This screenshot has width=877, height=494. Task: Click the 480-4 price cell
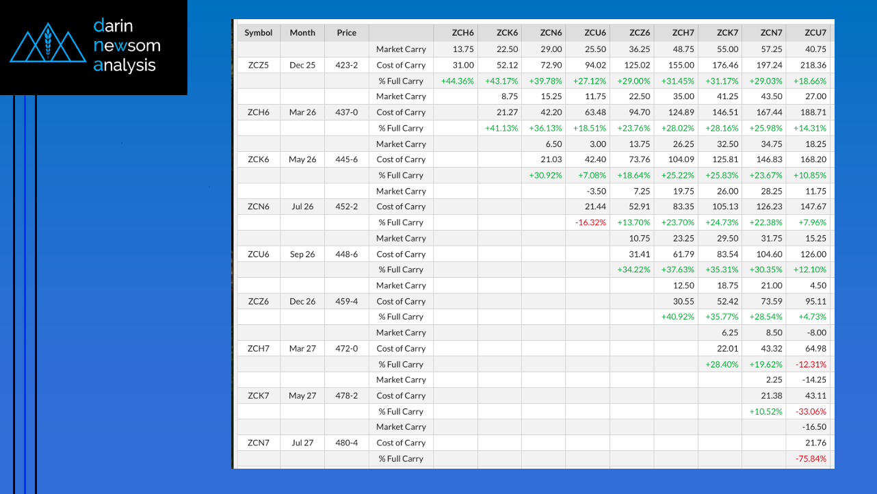[347, 443]
